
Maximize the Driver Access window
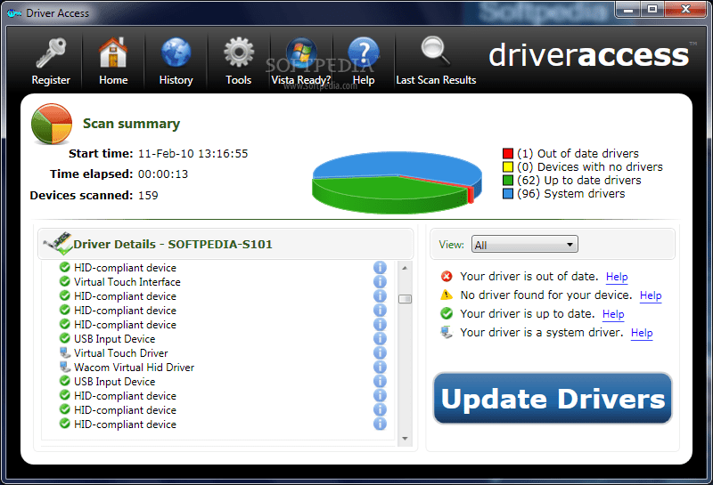click(x=652, y=9)
